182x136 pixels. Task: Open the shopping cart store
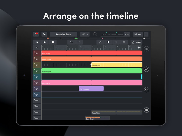click(44, 34)
